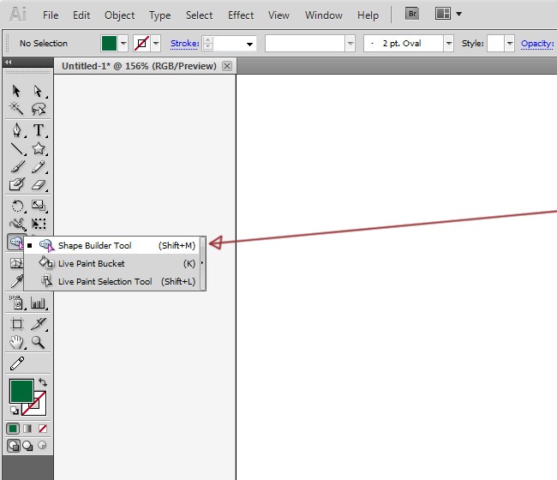The width and height of the screenshot is (557, 480).
Task: Pick the Zoom magnifier tool
Action: (39, 342)
